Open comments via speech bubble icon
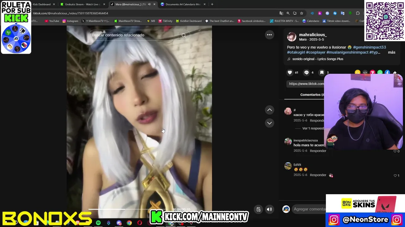This screenshot has width=405, height=227. 306,73
